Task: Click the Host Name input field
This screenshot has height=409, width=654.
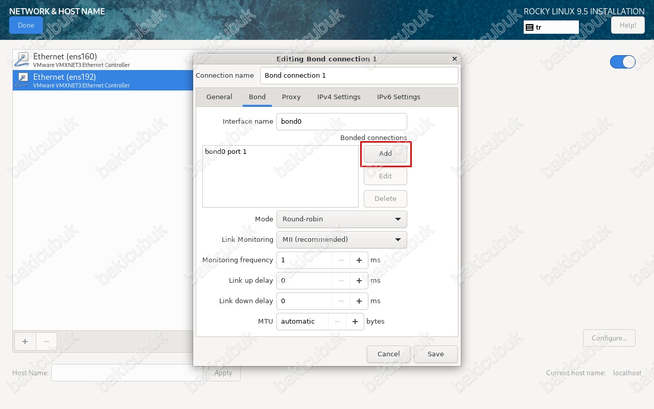Action: point(127,373)
